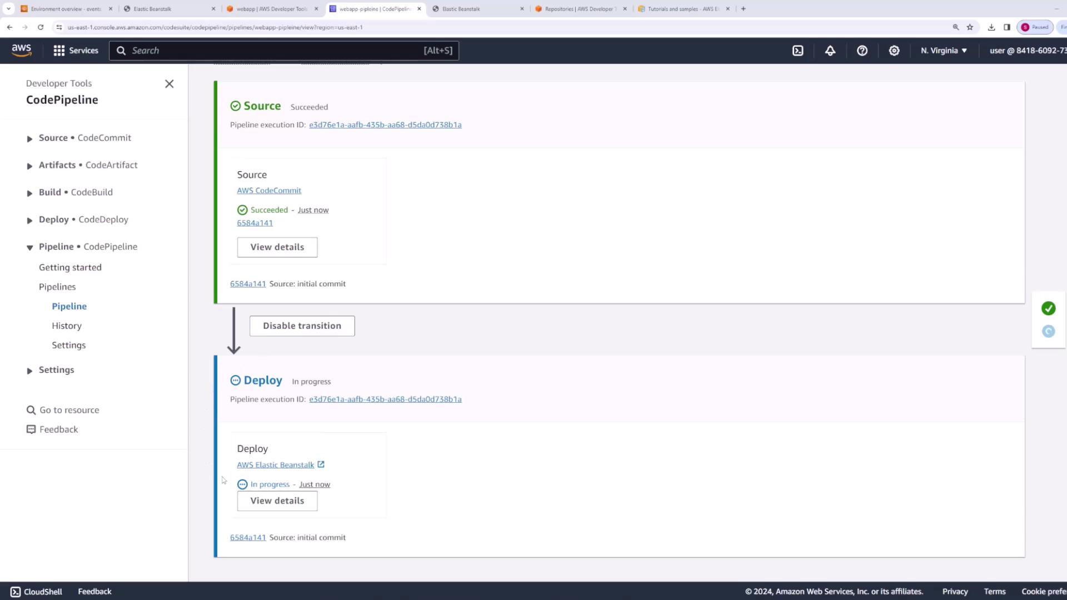The image size is (1067, 600).
Task: Open the AWS CodeCommit link in the Source action
Action: tap(269, 191)
